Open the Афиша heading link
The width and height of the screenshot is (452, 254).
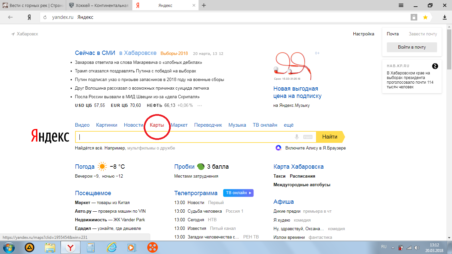point(284,202)
